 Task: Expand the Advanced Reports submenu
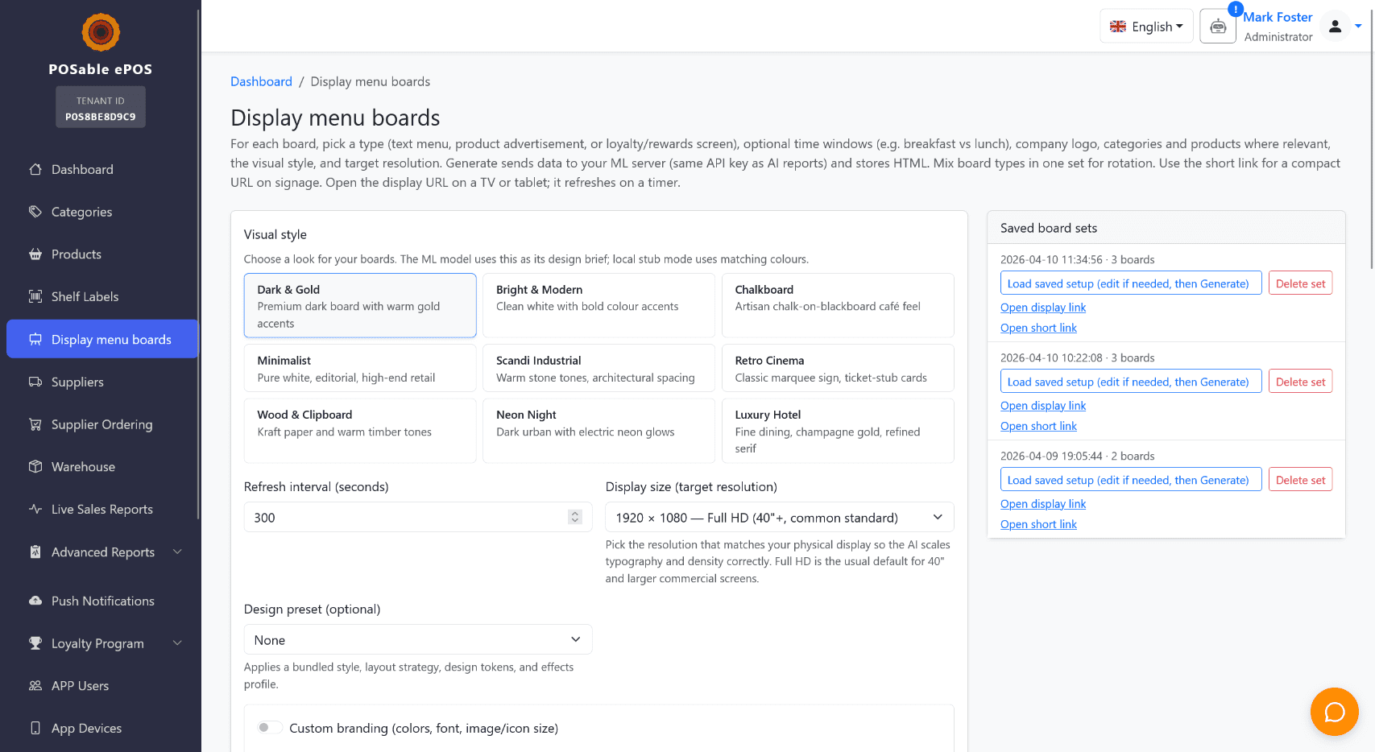tap(177, 552)
